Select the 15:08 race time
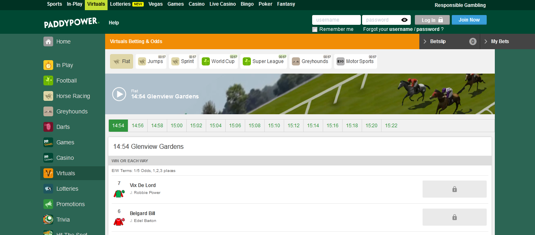Viewport: 535px width, 235px height. (x=255, y=126)
